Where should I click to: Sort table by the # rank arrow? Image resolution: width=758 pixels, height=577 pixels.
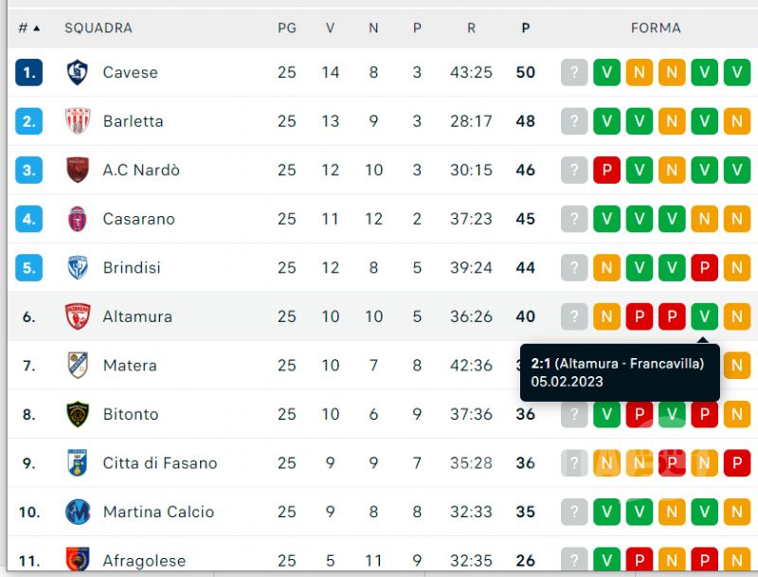click(29, 28)
